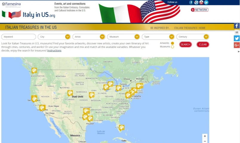
Task: Click the artwork marker in Nebraska
Action: click(70, 93)
